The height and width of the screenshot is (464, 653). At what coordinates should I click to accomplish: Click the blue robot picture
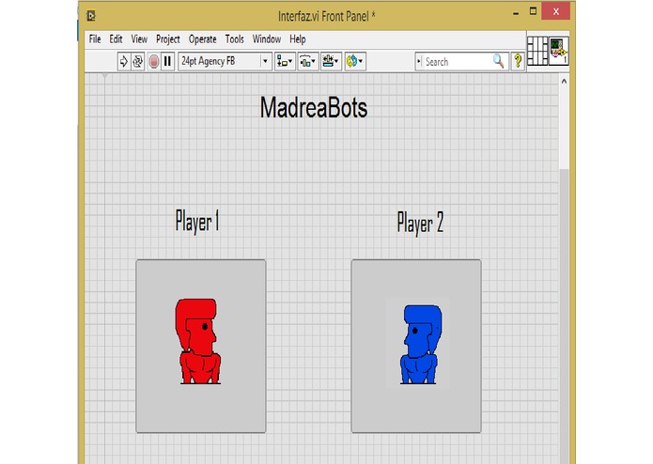419,345
